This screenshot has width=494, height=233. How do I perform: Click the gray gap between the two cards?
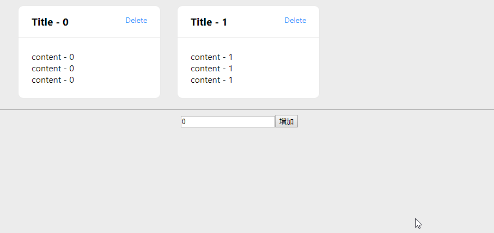[169, 52]
